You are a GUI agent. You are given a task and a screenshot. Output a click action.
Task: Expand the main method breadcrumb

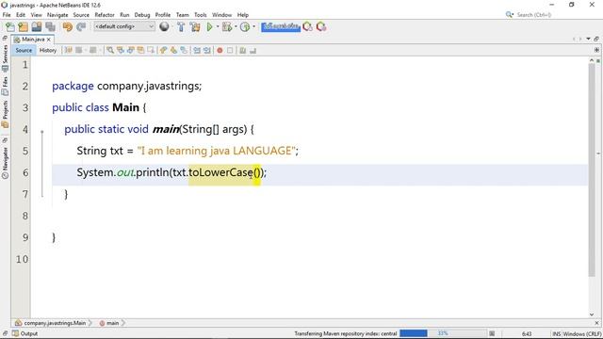[123, 323]
